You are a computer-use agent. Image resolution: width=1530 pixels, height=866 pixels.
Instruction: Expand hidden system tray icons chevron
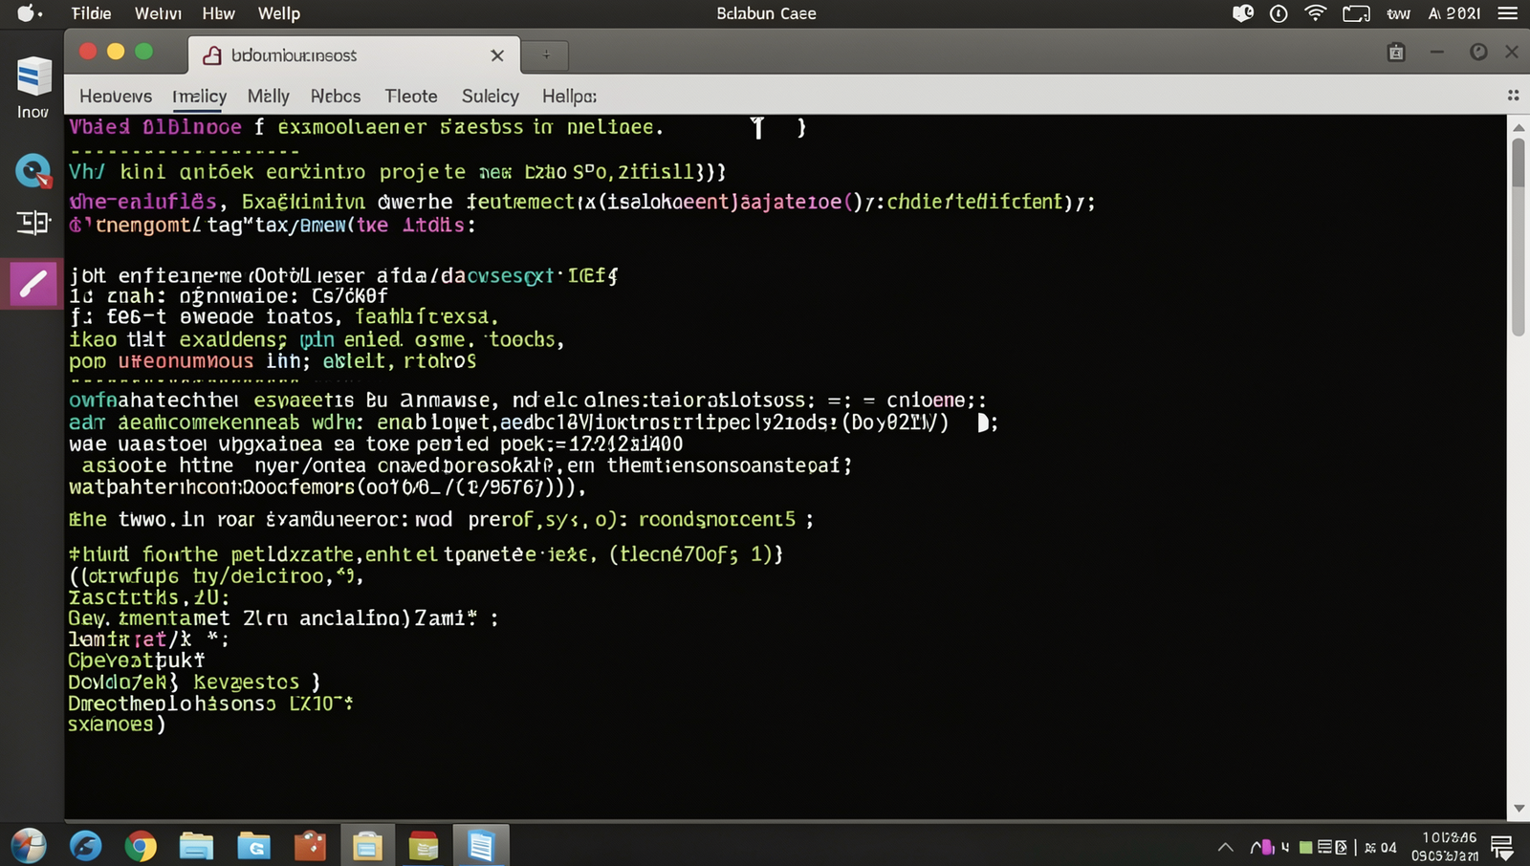tap(1225, 847)
